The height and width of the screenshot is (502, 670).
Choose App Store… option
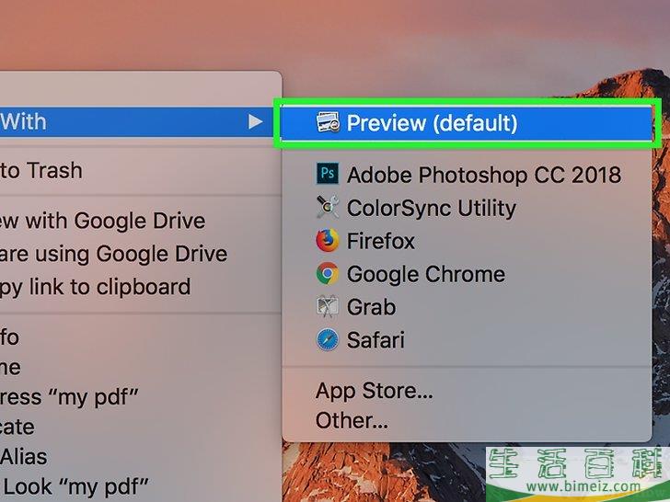click(x=467, y=391)
